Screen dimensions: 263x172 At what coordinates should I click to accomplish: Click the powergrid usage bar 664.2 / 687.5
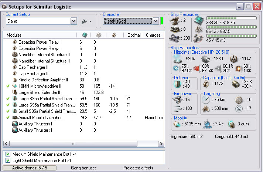(x=232, y=27)
